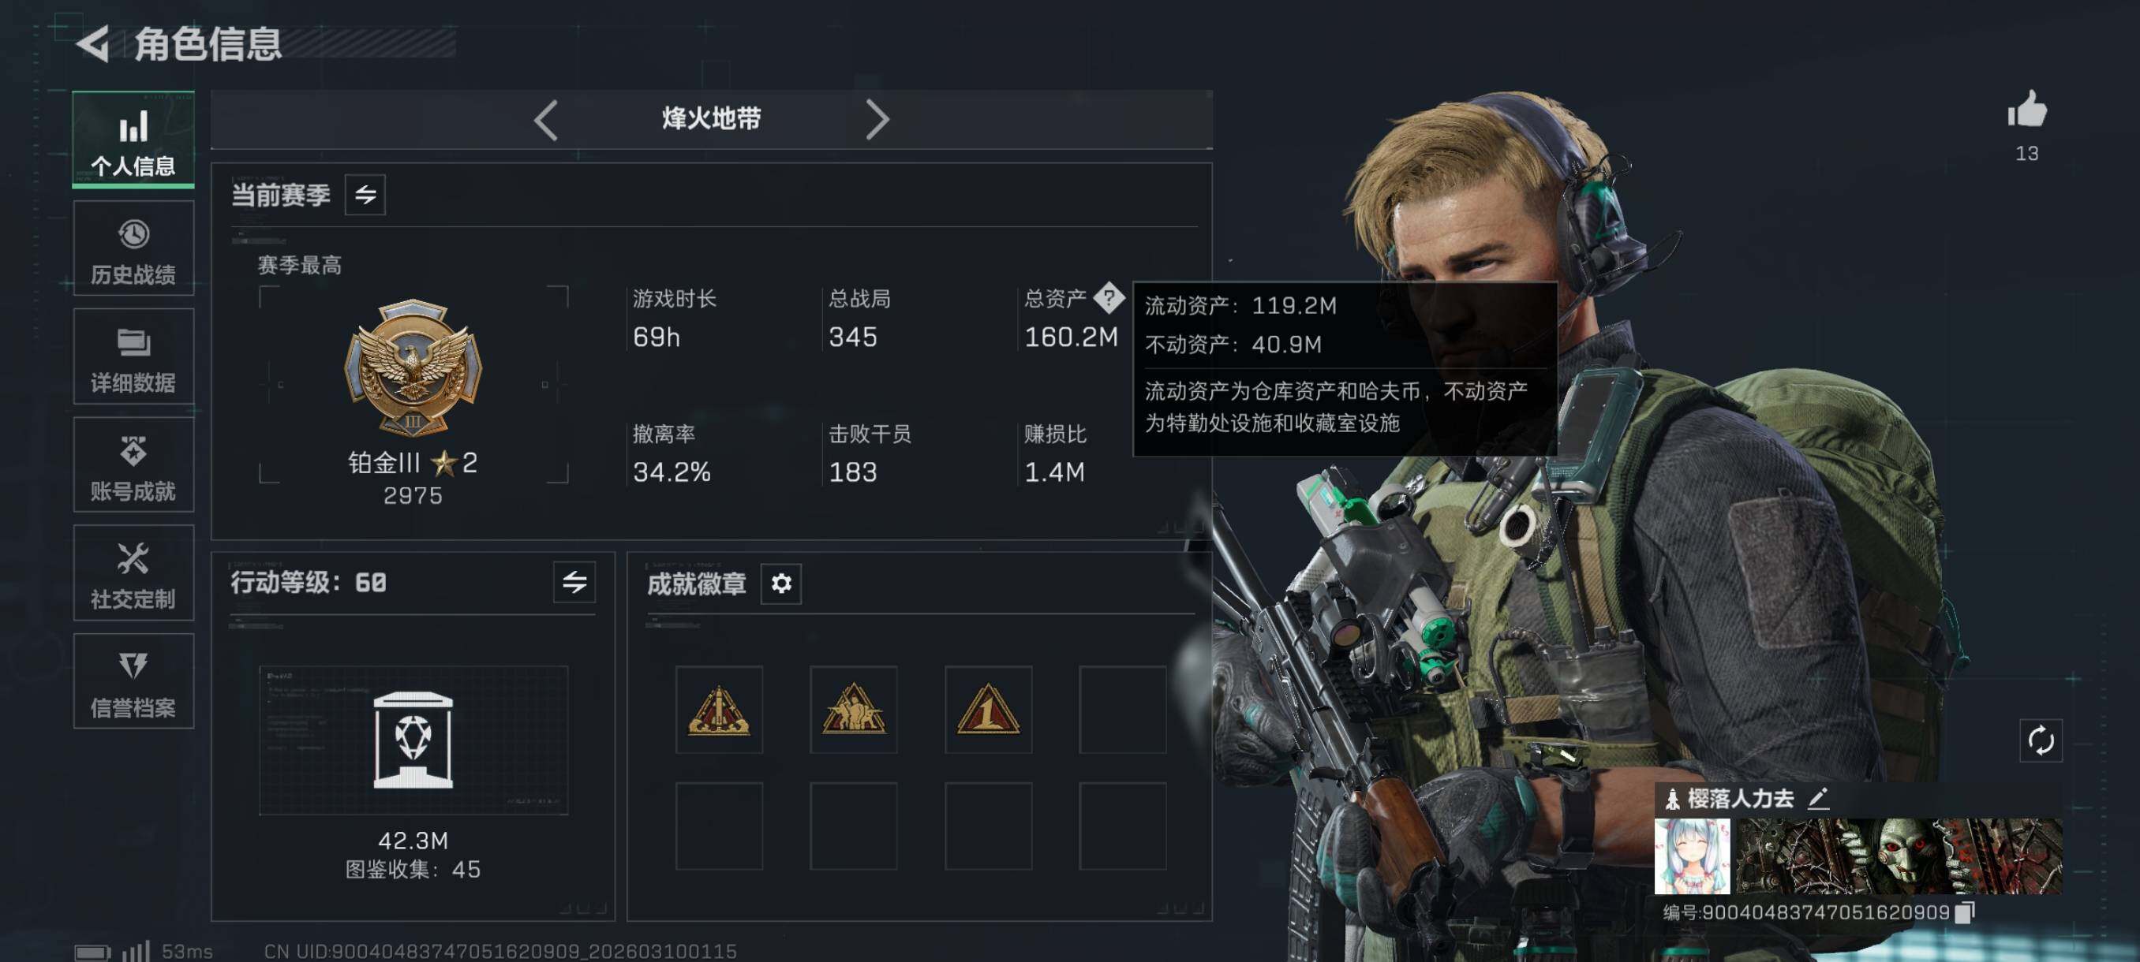Select the 个人信息 sidebar tab
The width and height of the screenshot is (2140, 962).
click(133, 140)
